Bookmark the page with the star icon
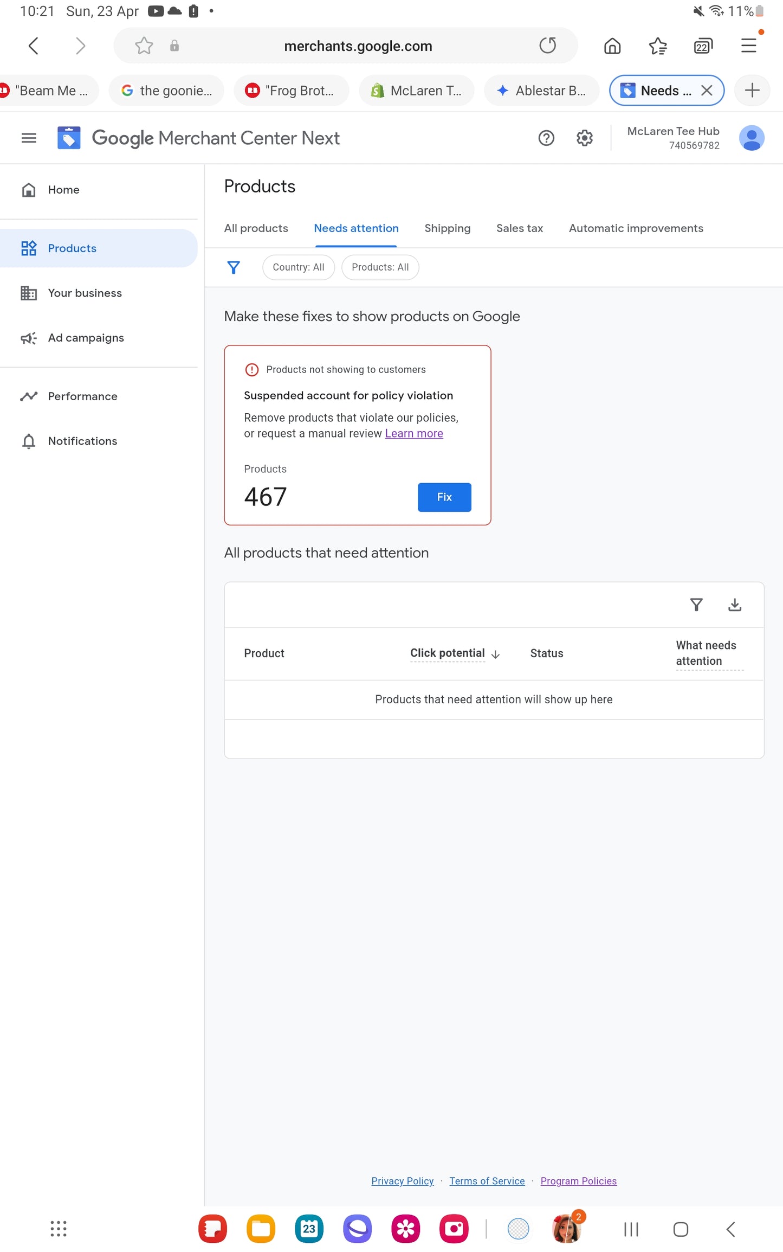Screen dimensions: 783x1252 click(x=144, y=46)
